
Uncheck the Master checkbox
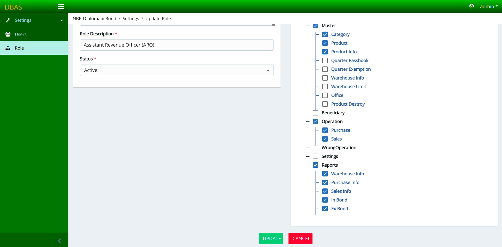315,26
